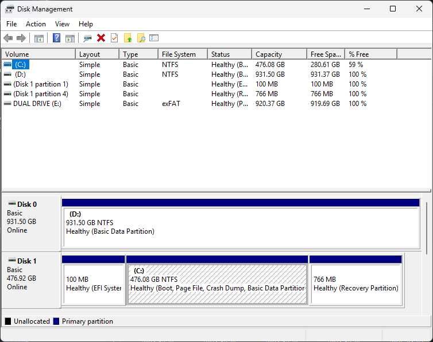Open the Action menu
Screen dimensions: 433x342
click(36, 24)
